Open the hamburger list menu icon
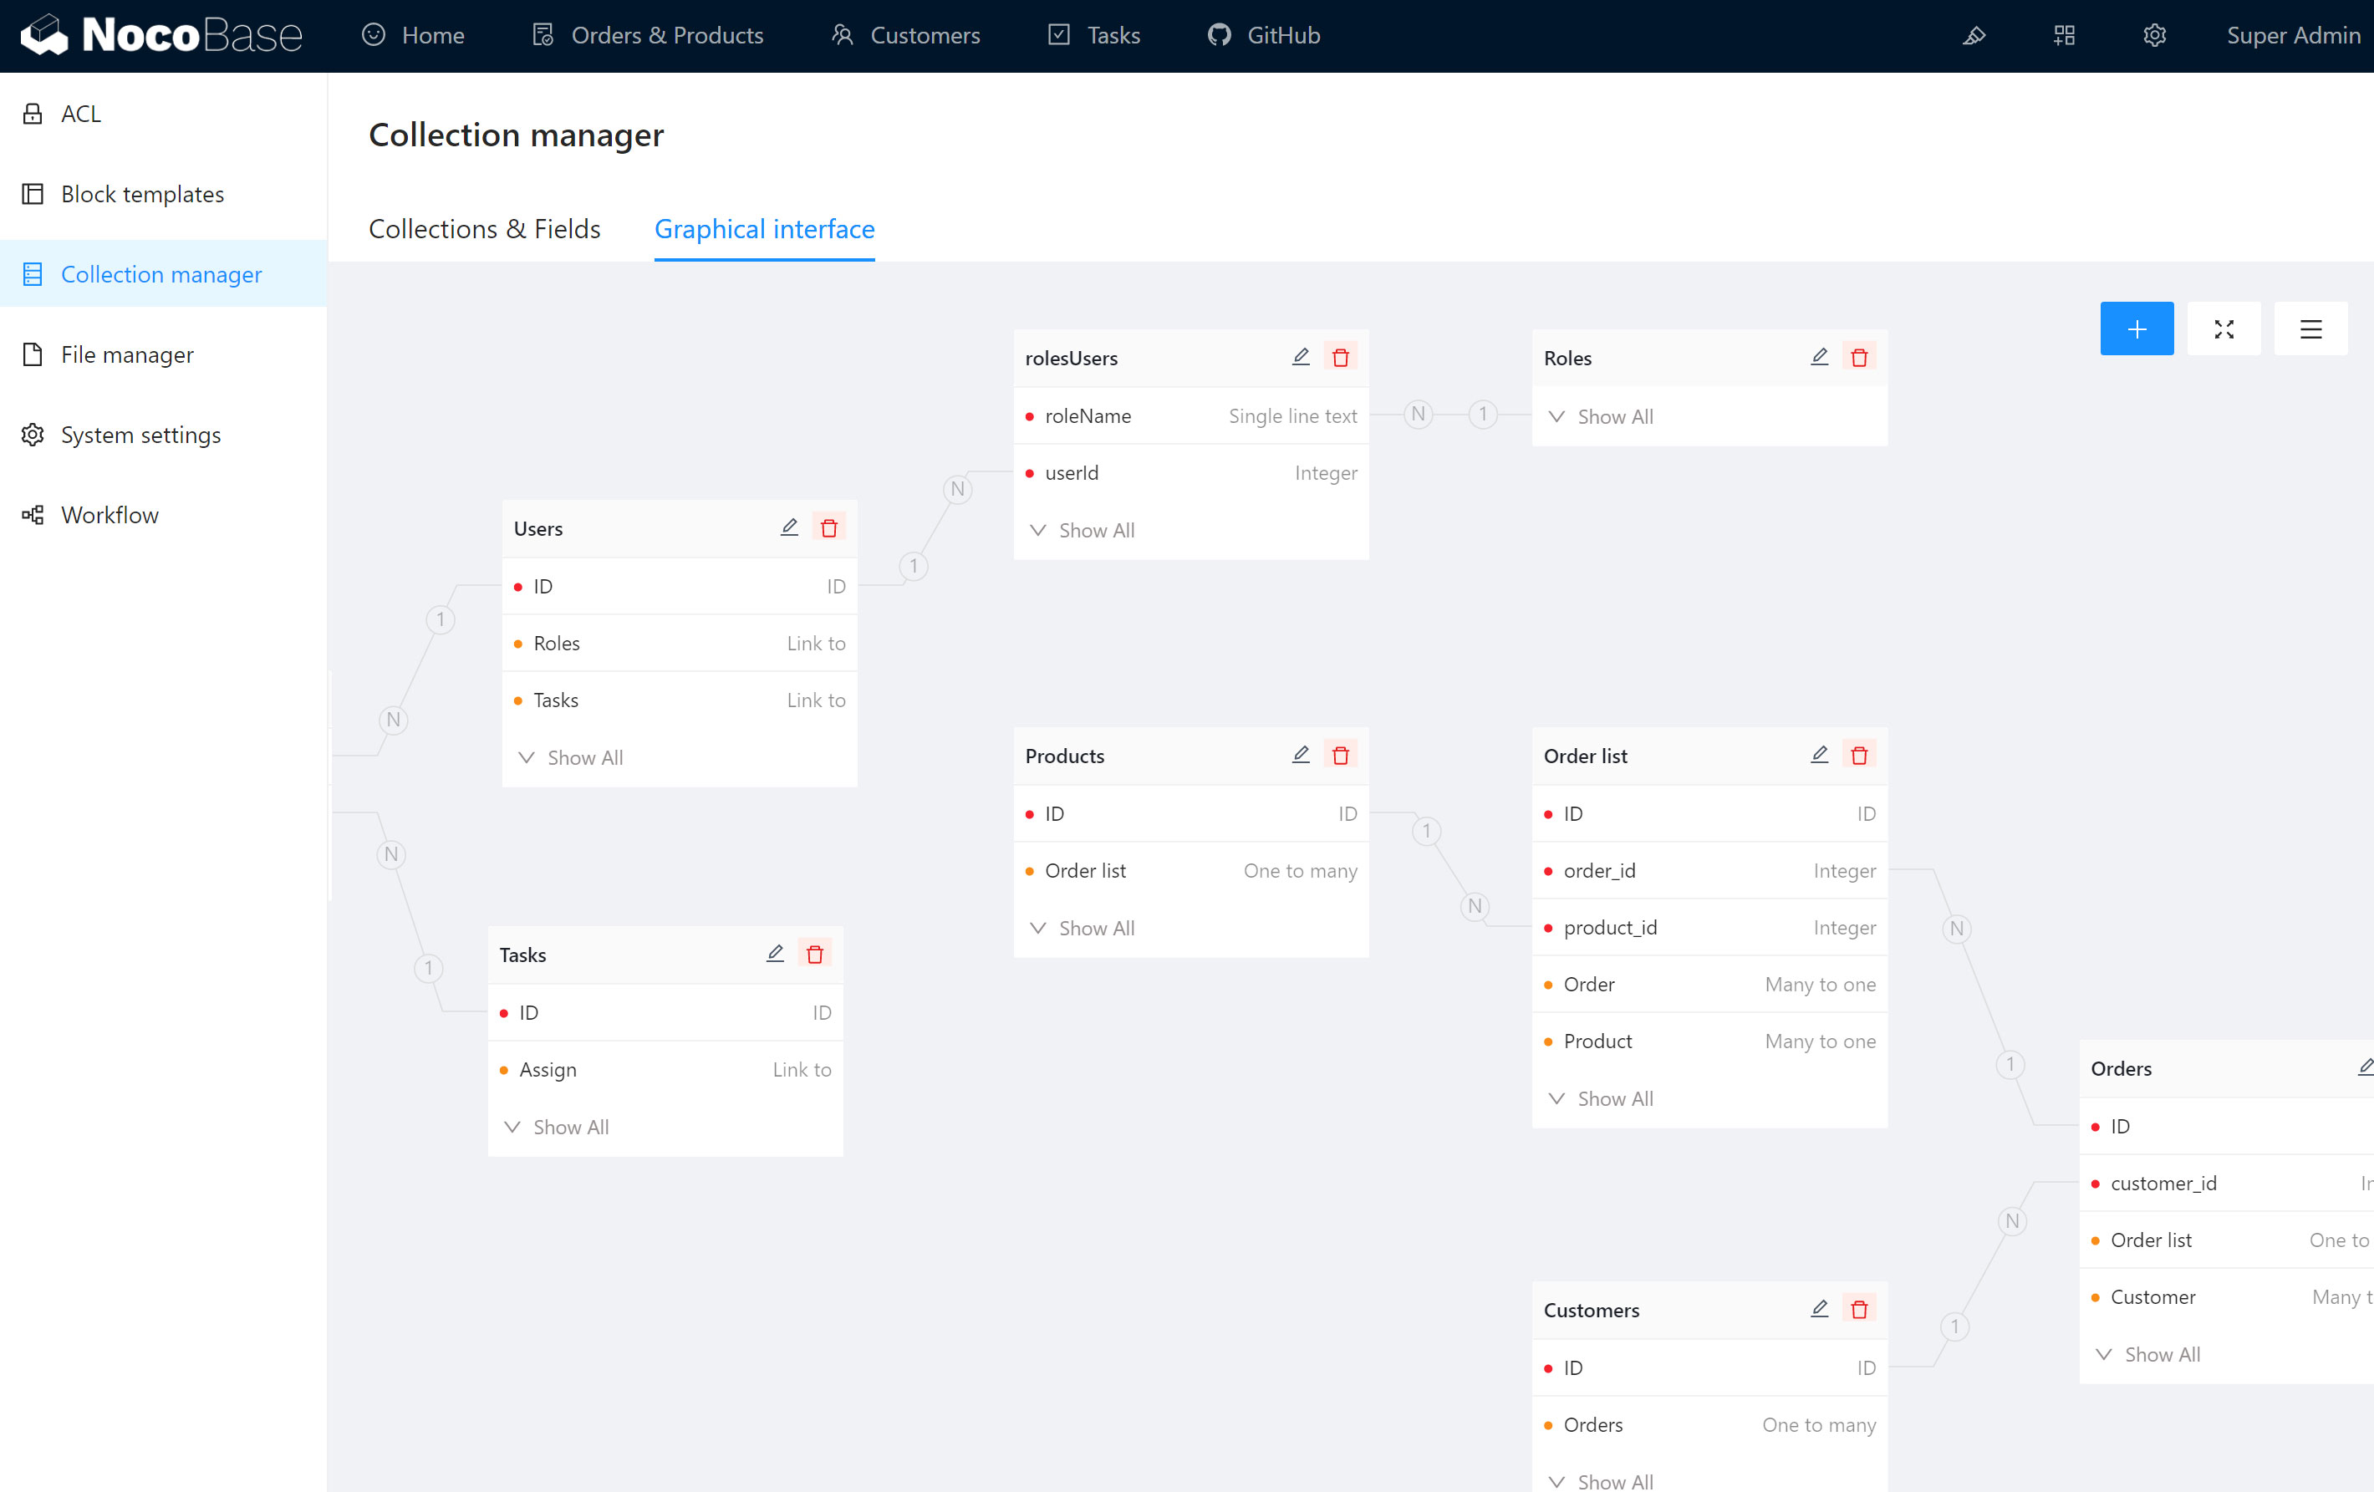Screen dimensions: 2374x1492 click(2310, 328)
